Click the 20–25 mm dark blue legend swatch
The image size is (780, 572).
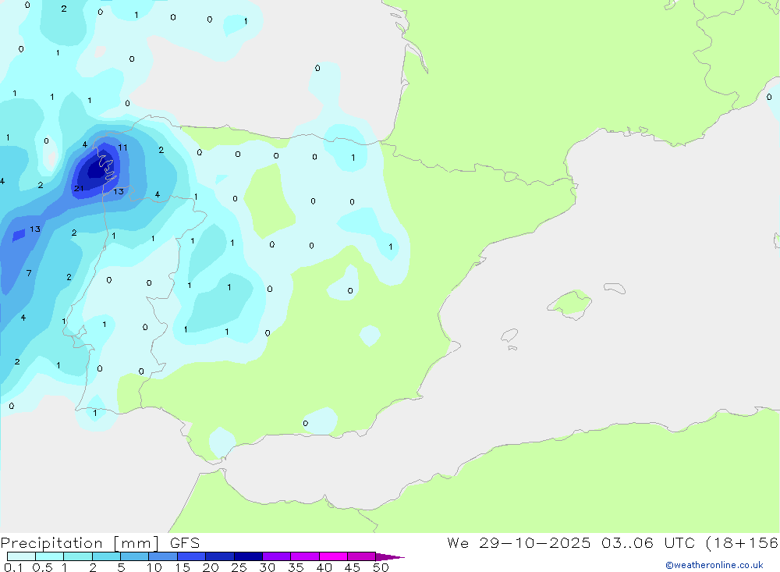[x=219, y=556]
